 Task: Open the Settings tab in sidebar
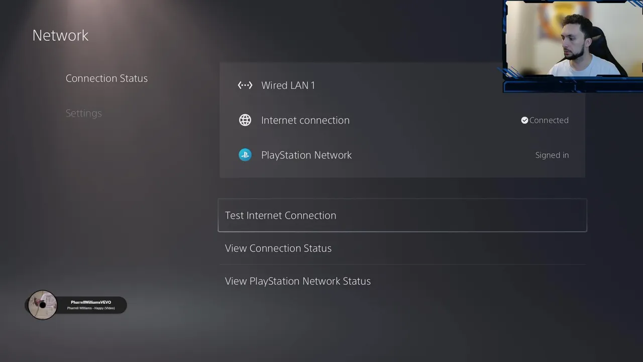pyautogui.click(x=84, y=113)
